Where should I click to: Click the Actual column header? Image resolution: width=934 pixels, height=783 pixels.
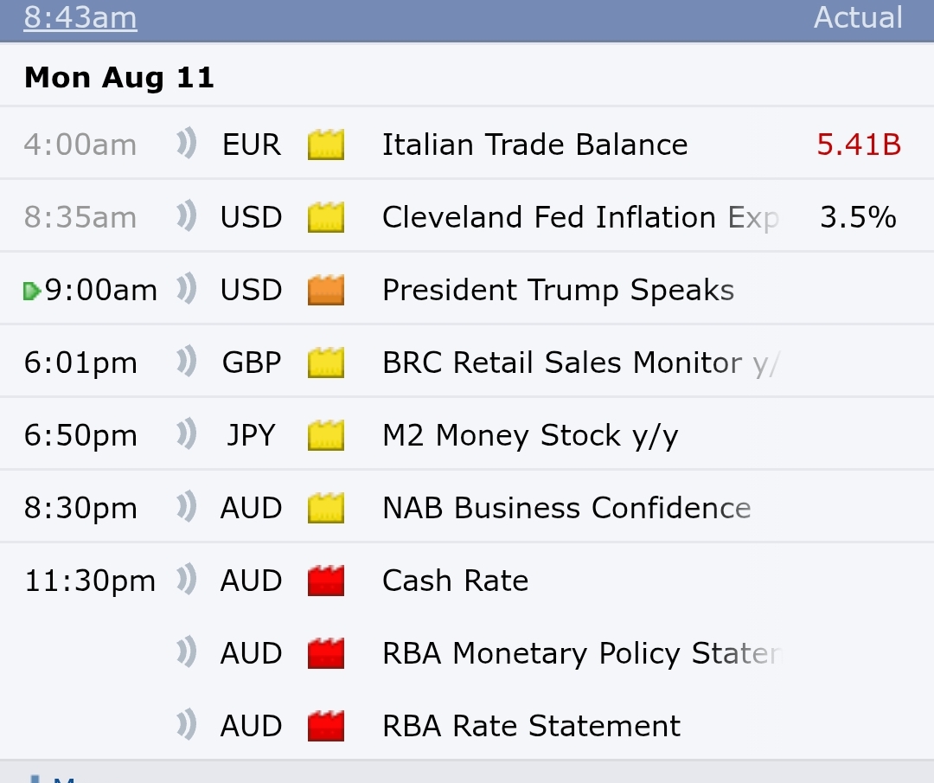click(x=858, y=17)
